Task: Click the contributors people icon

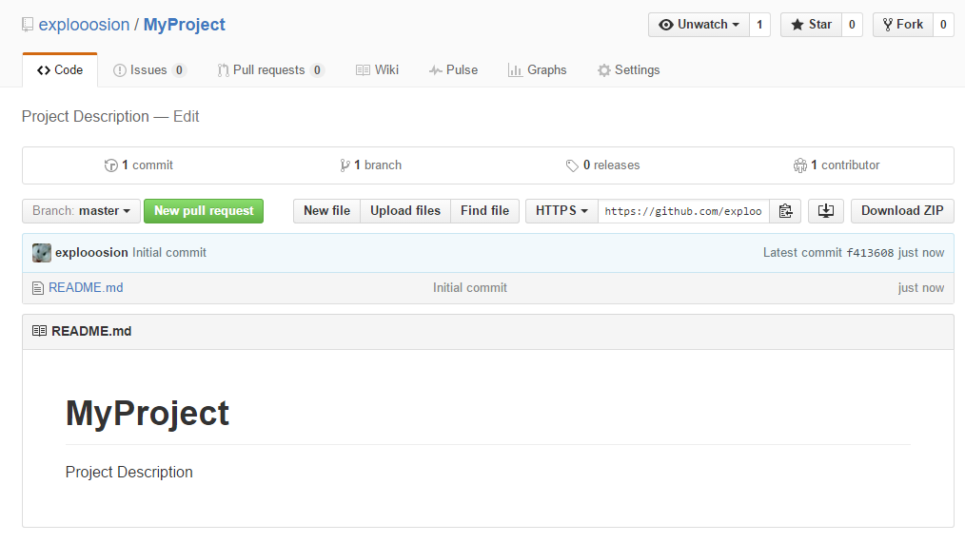Action: 799,165
